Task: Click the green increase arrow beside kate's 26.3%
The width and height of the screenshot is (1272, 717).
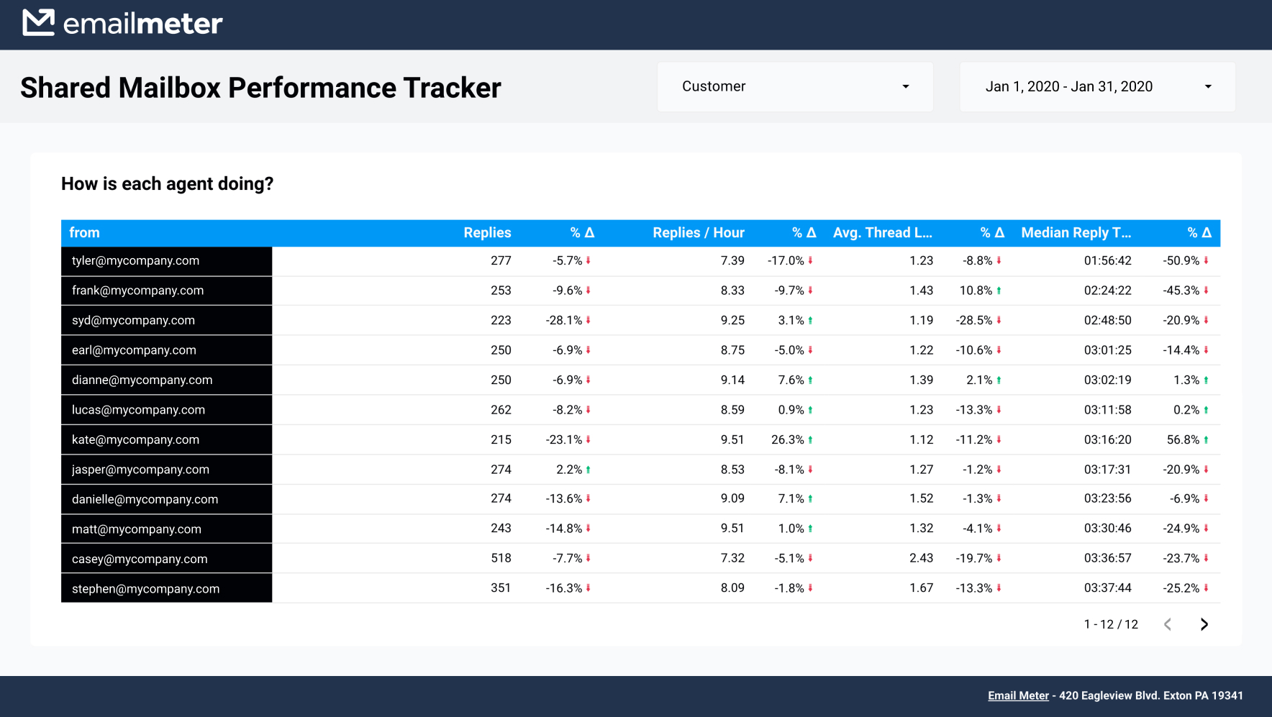Action: [812, 439]
